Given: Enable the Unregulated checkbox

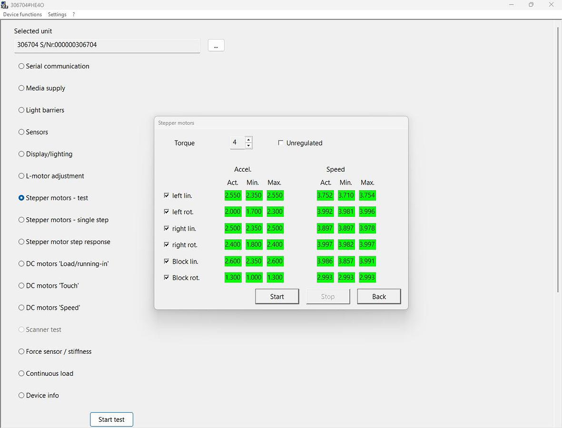Looking at the screenshot, I should tap(281, 143).
